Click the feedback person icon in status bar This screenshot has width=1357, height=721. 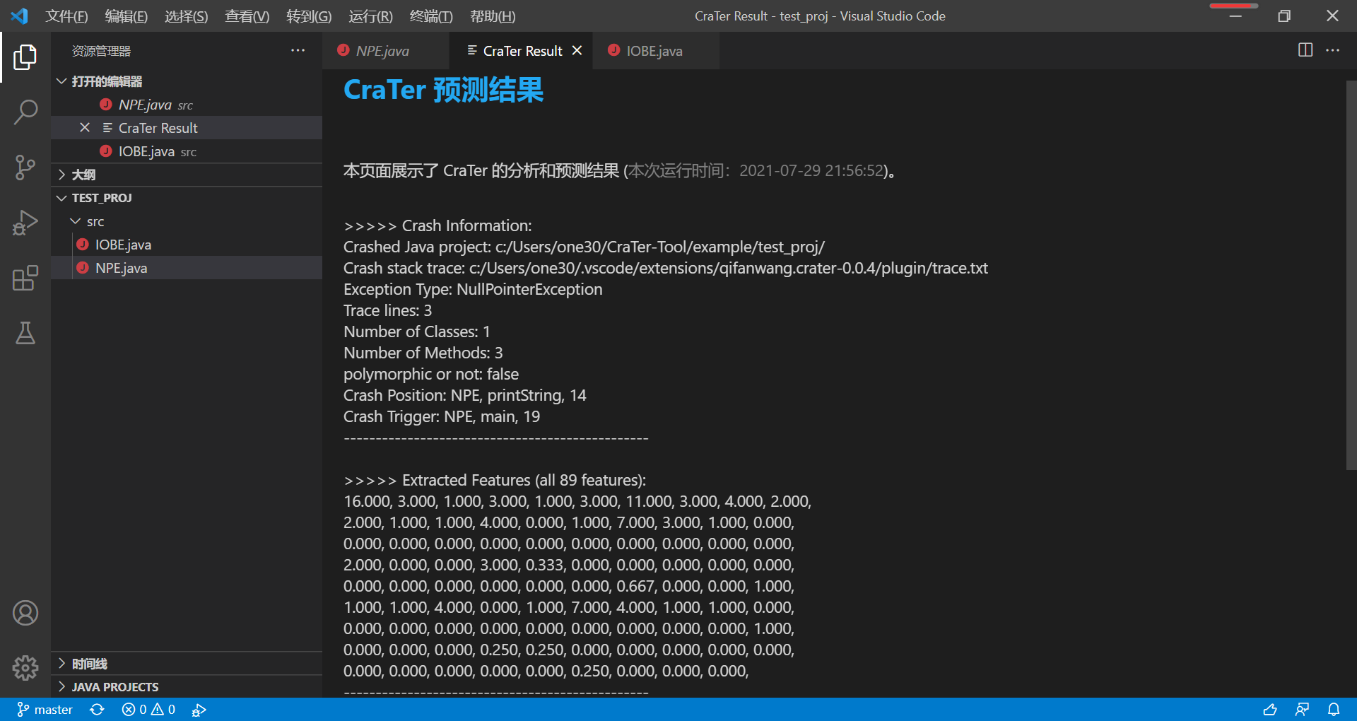[x=1302, y=710]
